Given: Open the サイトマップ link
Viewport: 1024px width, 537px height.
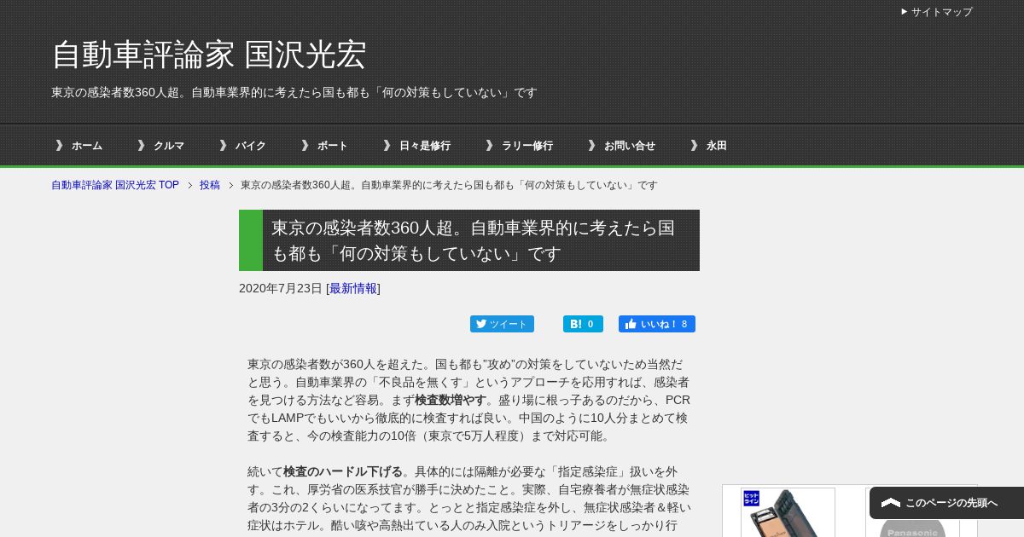Looking at the screenshot, I should (x=941, y=12).
